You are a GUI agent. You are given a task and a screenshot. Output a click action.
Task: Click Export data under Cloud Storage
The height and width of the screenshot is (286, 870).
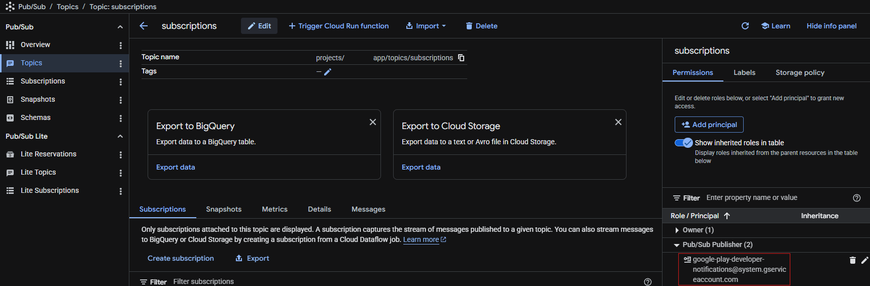click(x=421, y=167)
